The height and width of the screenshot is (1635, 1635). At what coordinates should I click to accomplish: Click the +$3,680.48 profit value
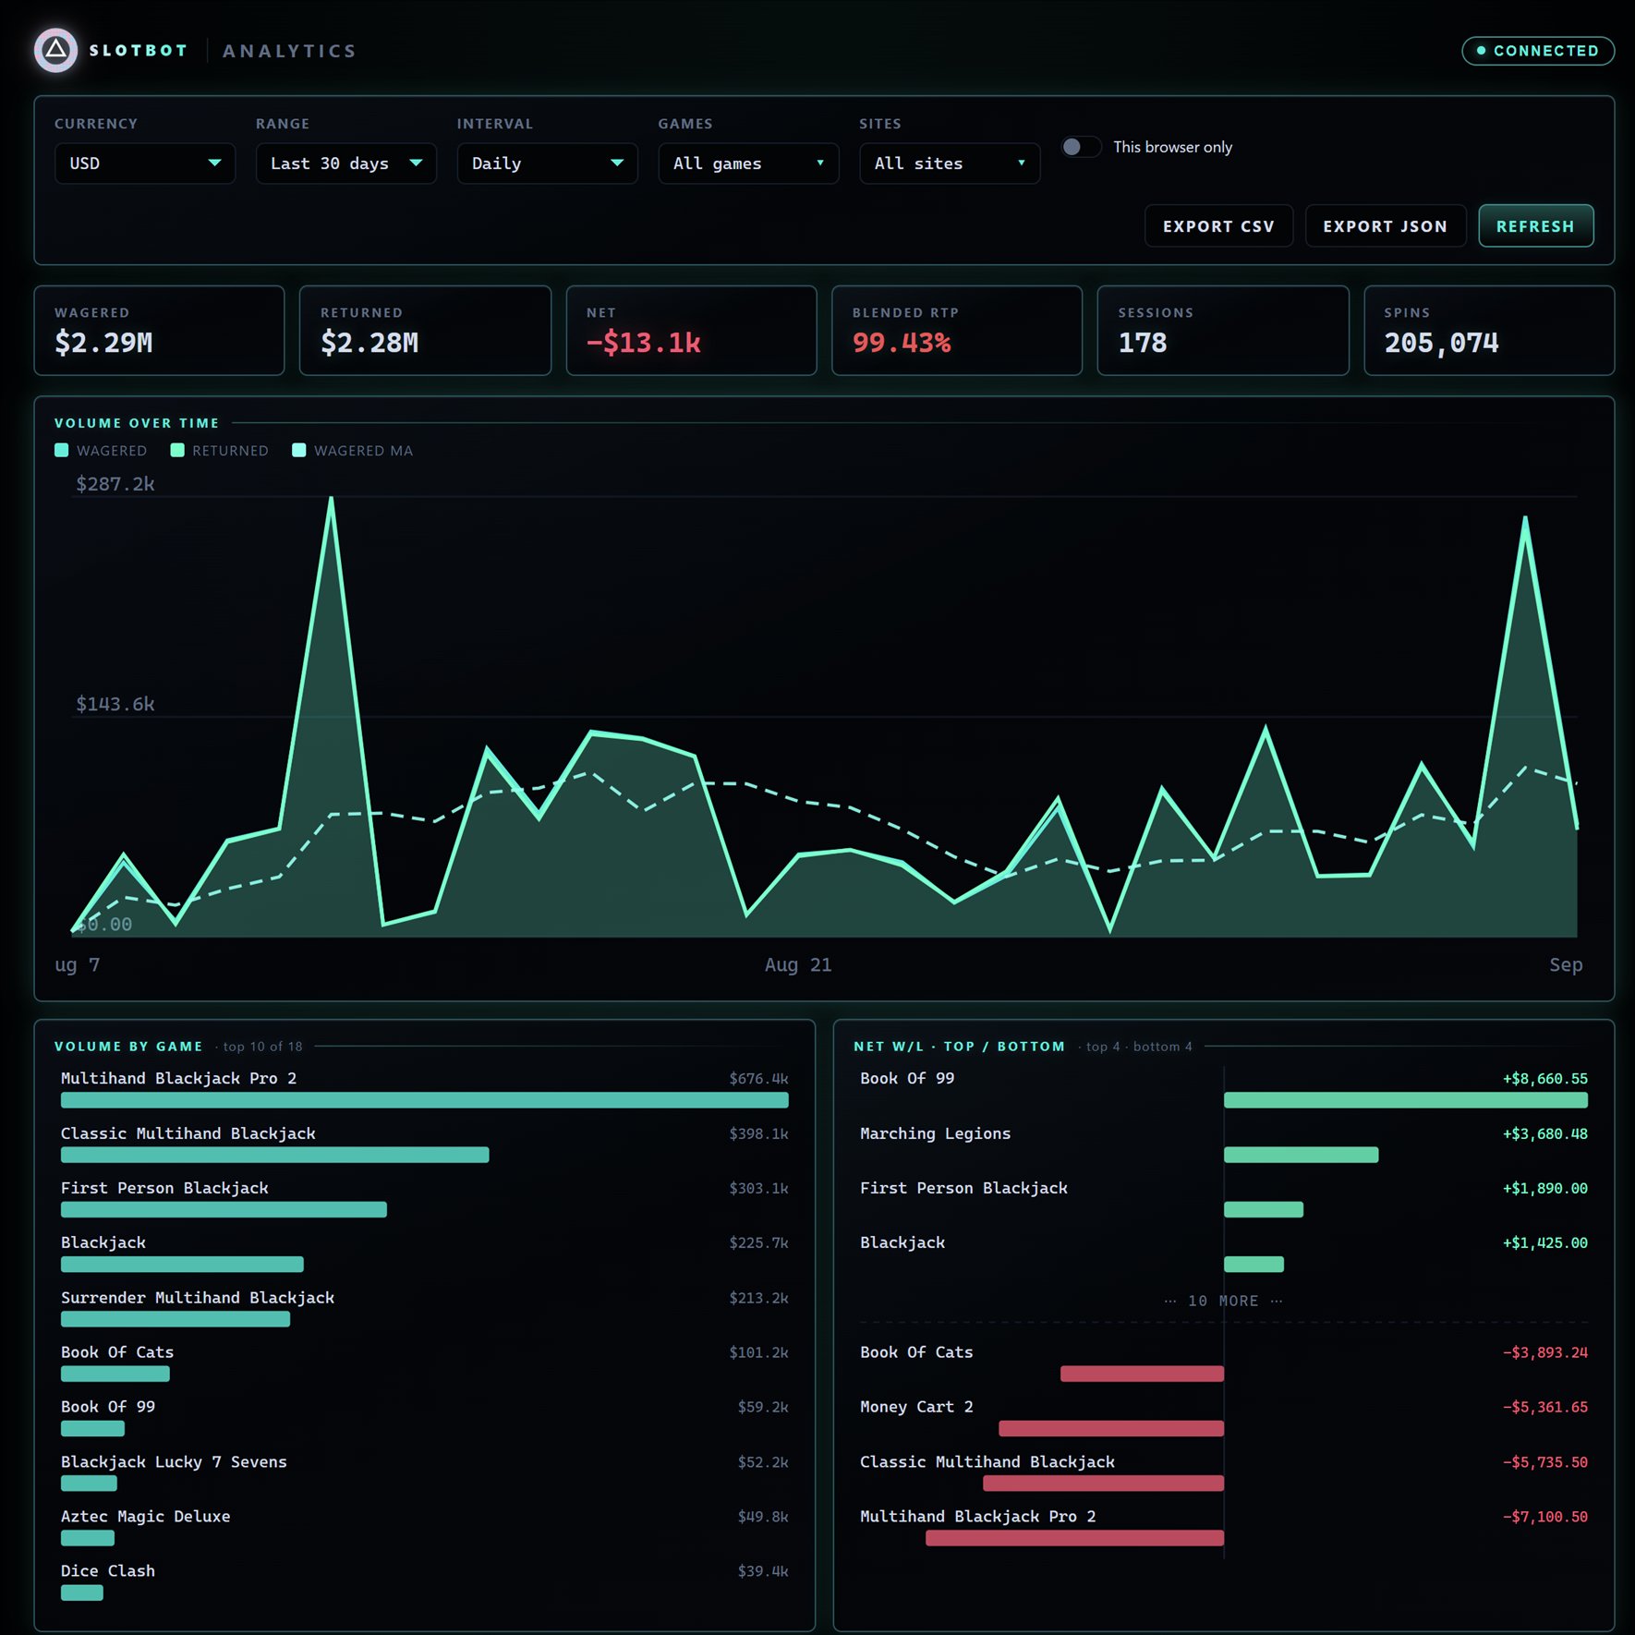pyautogui.click(x=1545, y=1133)
